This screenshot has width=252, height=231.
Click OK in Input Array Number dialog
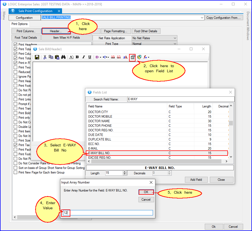(x=146, y=192)
